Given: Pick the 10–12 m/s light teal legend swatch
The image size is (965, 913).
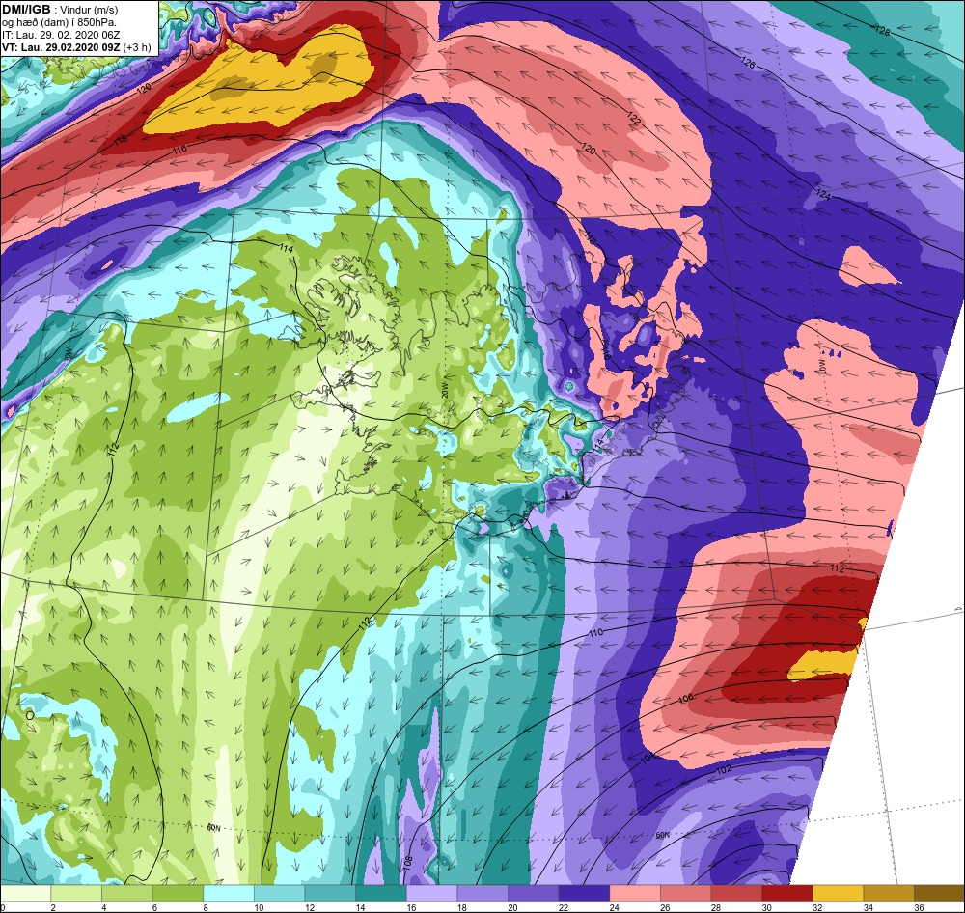Looking at the screenshot, I should point(280,894).
